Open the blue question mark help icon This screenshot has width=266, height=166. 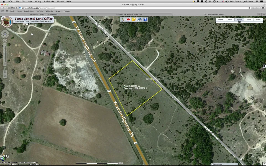[145, 19]
